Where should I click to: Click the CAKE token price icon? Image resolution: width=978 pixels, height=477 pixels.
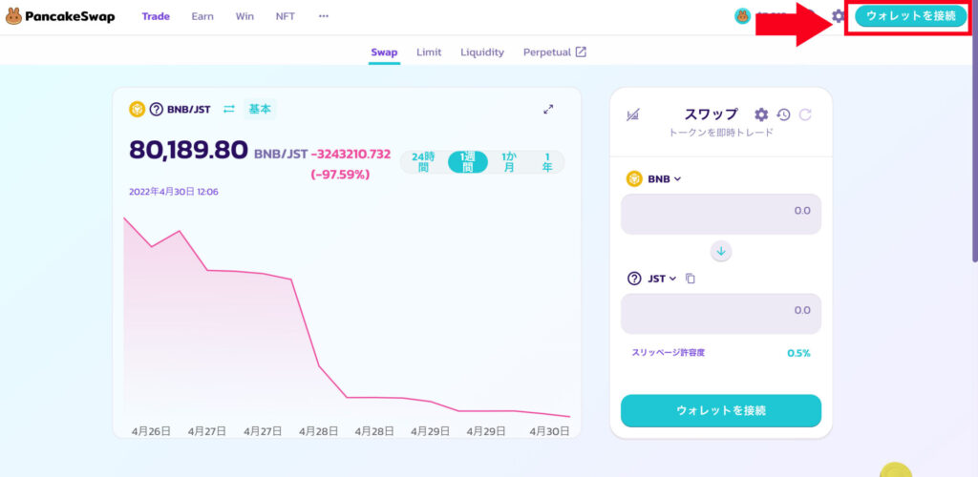coord(742,16)
